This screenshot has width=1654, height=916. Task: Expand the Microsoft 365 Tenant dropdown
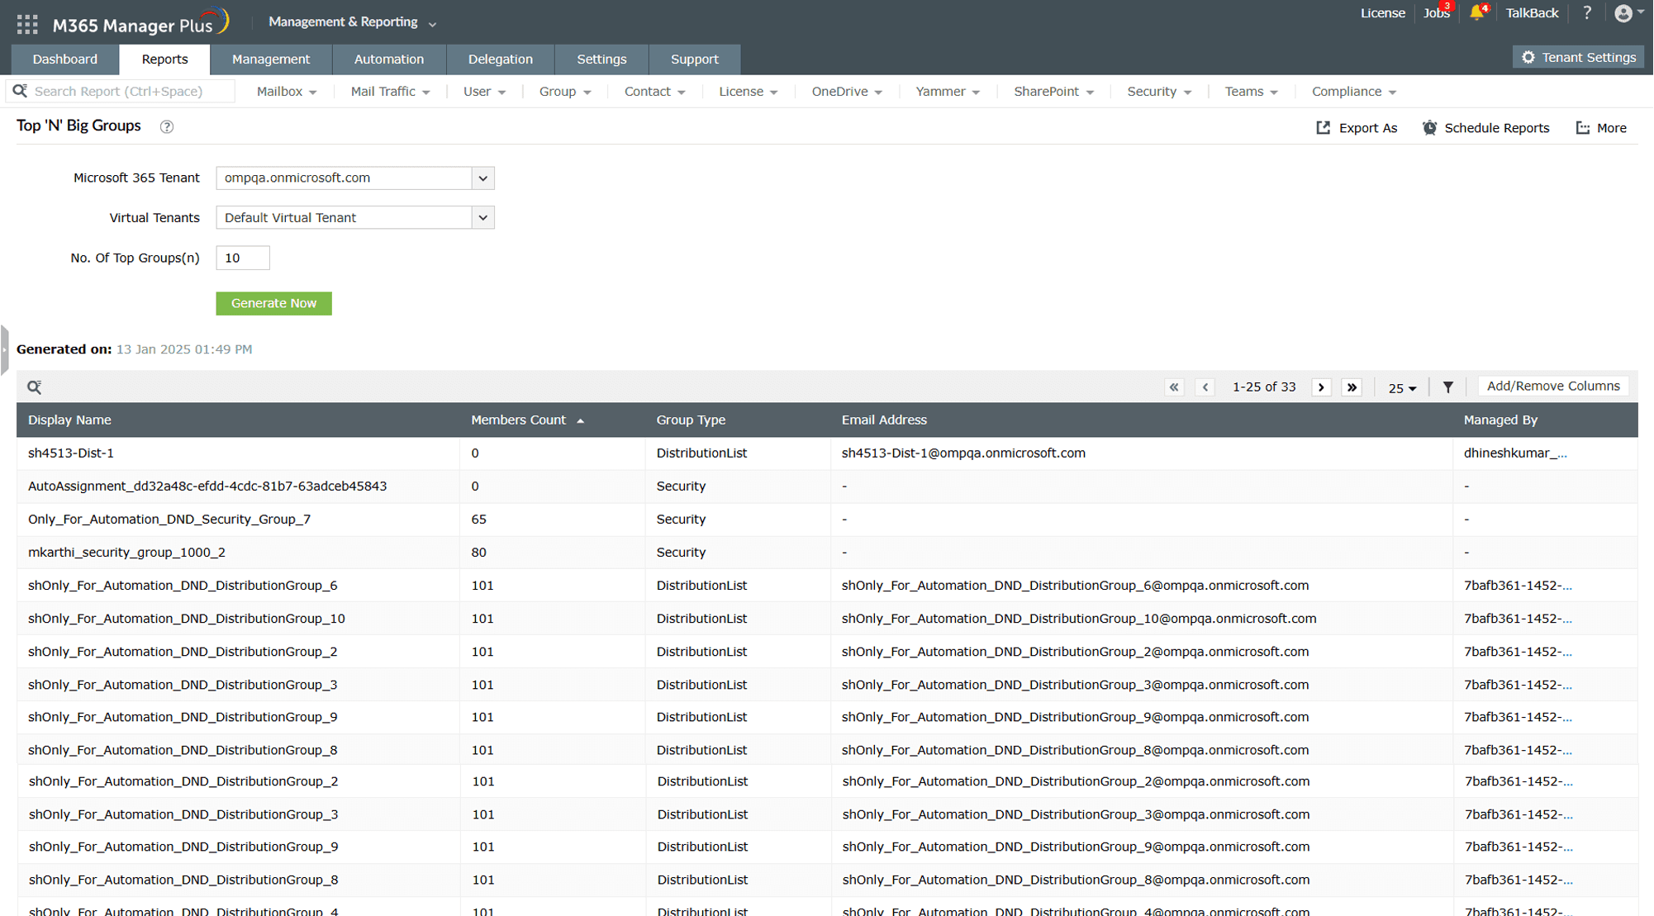482,178
